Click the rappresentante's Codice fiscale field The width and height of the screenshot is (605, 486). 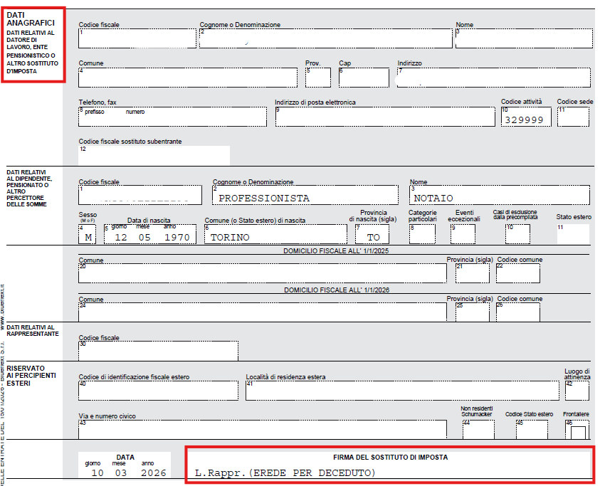(158, 351)
